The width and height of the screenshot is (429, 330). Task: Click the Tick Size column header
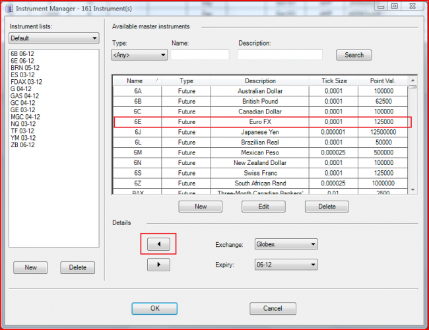(x=334, y=81)
